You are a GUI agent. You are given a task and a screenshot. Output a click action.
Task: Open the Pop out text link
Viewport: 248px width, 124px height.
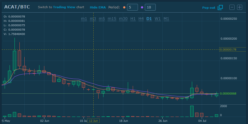point(209,8)
